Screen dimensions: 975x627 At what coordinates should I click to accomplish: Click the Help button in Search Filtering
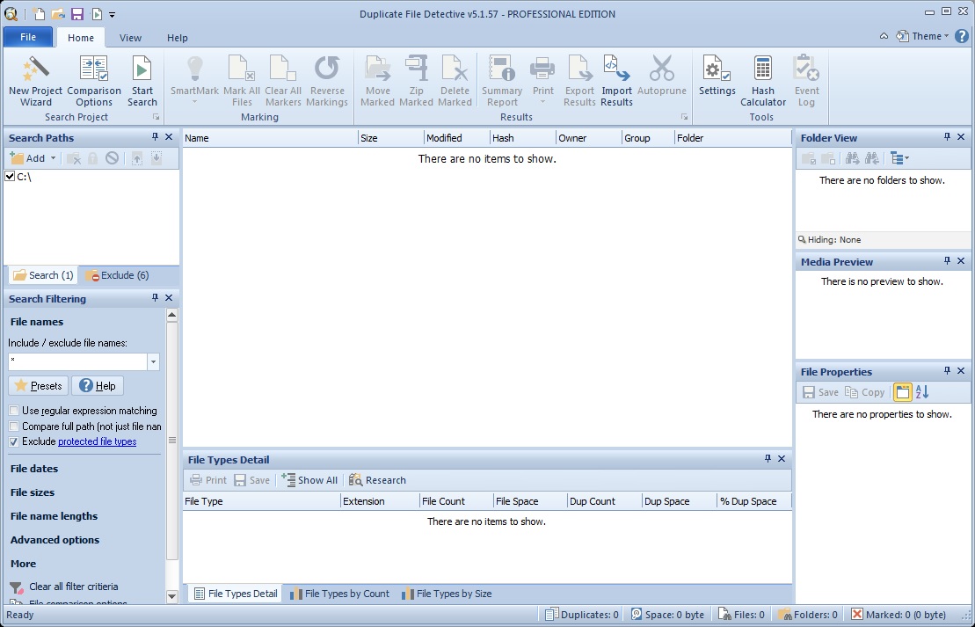click(x=98, y=386)
